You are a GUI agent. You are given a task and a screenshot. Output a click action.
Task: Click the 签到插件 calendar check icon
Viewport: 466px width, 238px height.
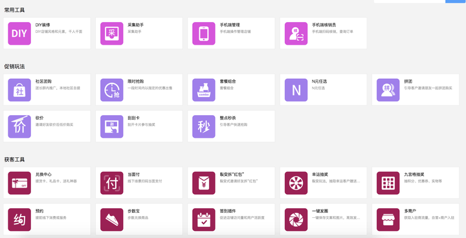coord(204,220)
